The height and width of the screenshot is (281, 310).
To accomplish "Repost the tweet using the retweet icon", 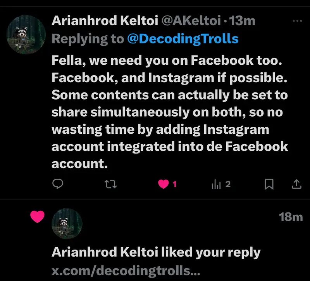I will [111, 184].
